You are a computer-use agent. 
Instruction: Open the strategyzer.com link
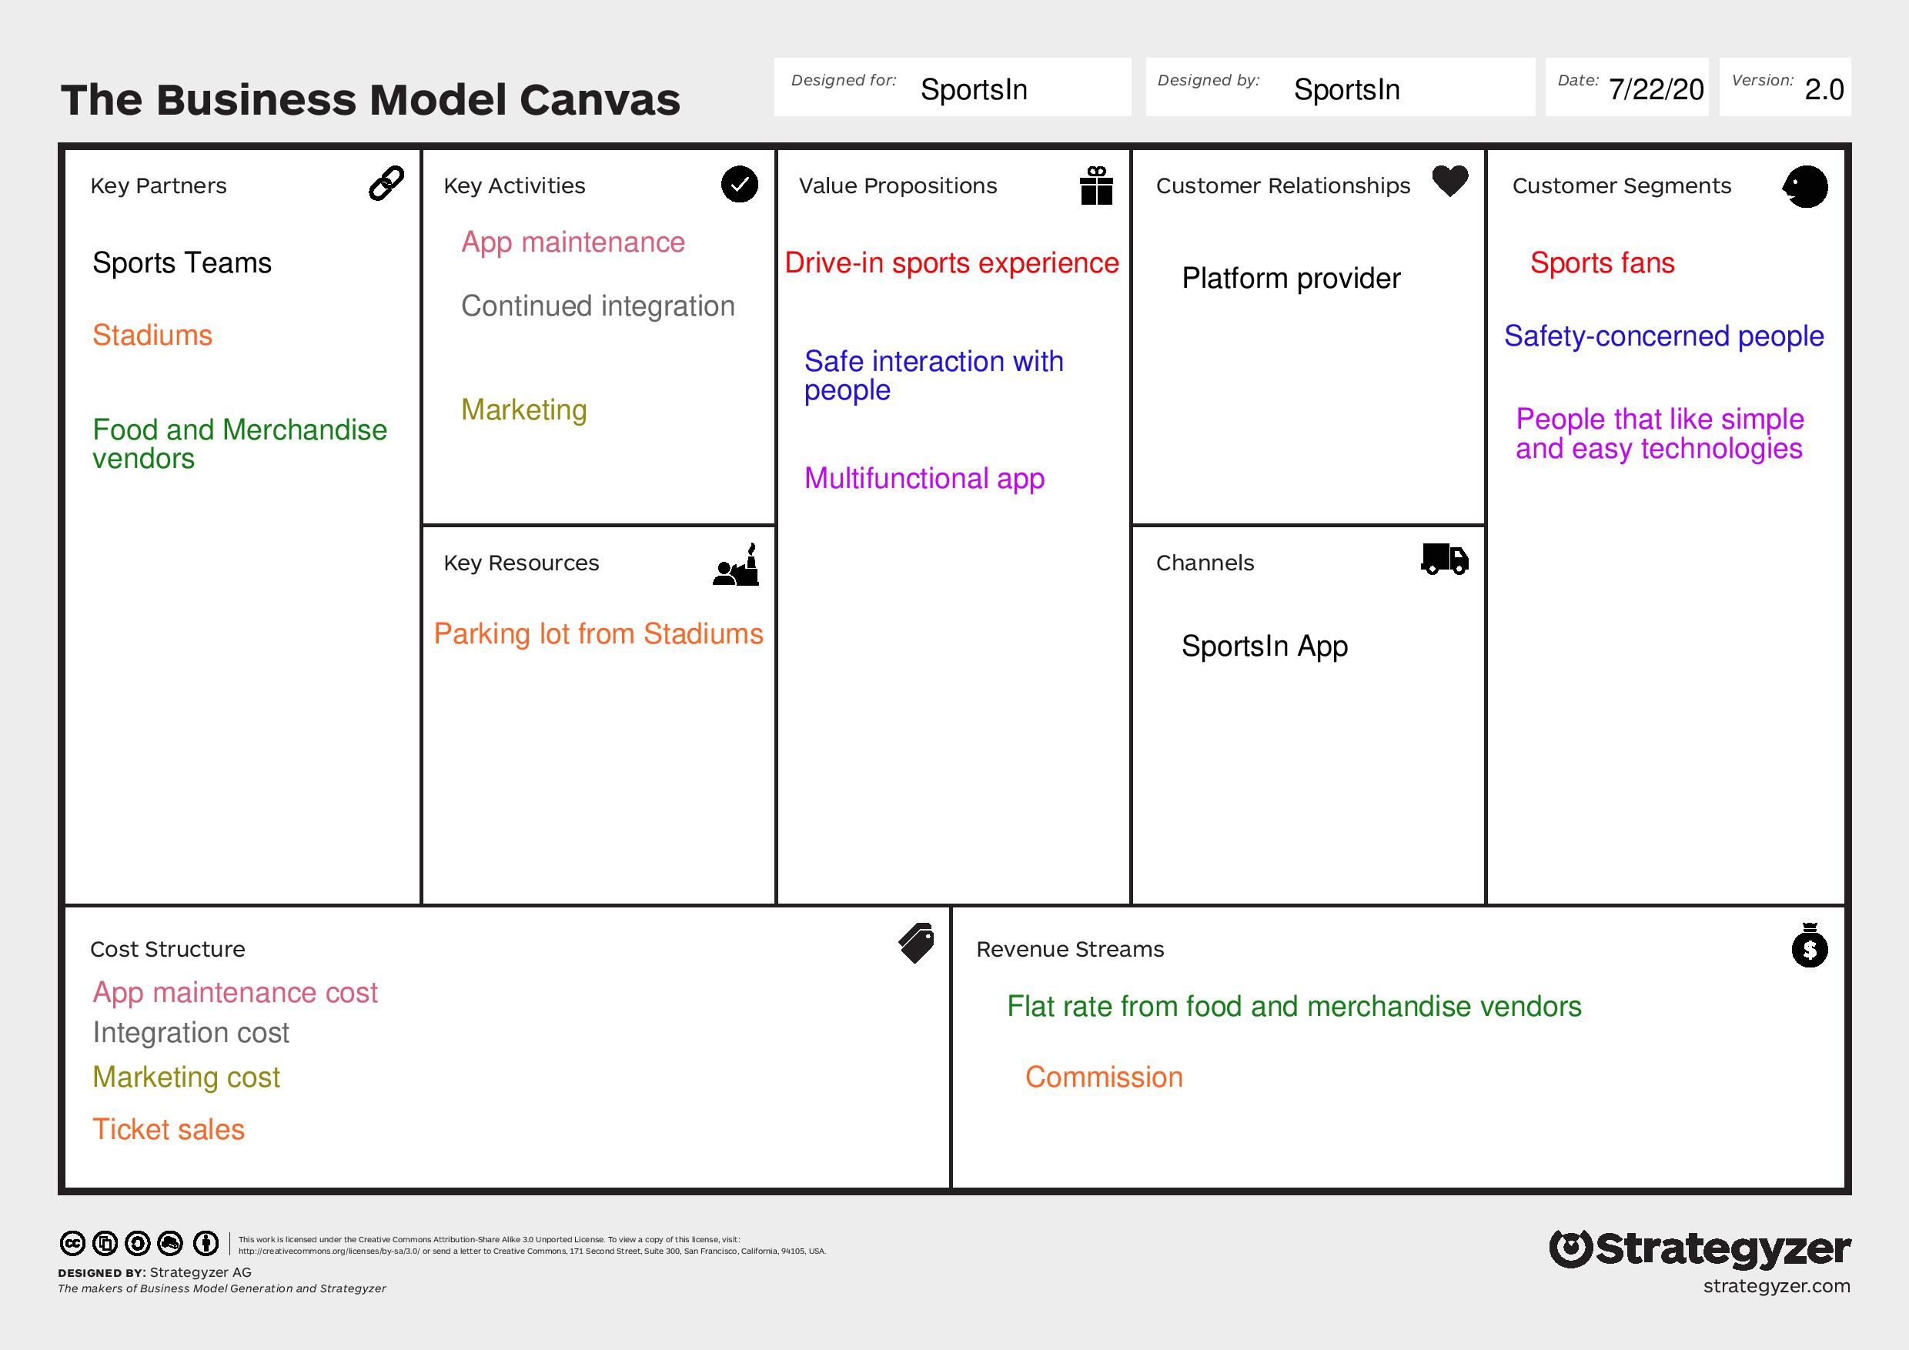[x=1777, y=1286]
